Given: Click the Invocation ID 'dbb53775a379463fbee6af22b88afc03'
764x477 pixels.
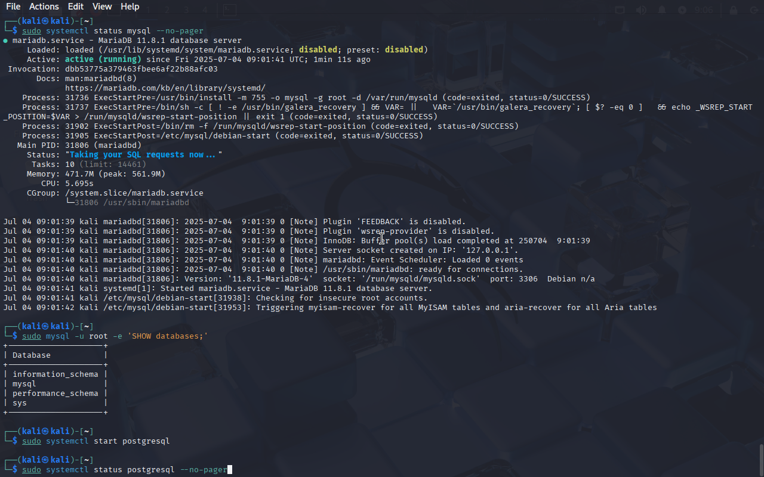Looking at the screenshot, I should click(x=141, y=69).
